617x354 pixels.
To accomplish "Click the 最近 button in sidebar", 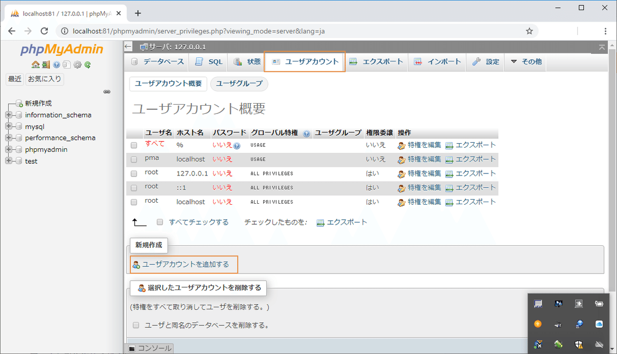I will click(x=15, y=79).
